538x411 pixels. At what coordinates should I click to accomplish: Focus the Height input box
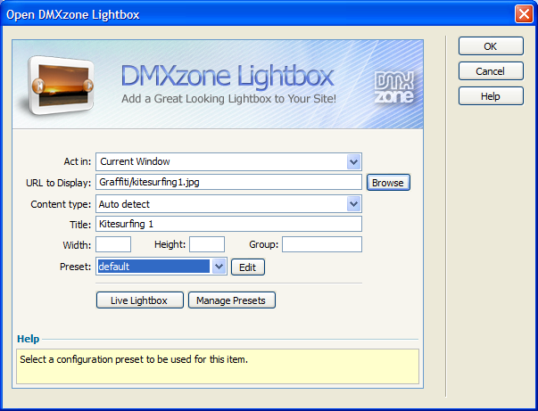click(x=207, y=244)
